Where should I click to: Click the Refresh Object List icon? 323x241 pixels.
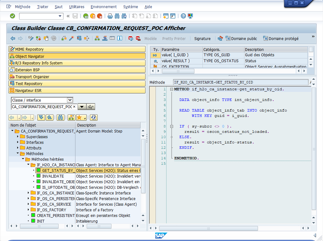click(94, 118)
